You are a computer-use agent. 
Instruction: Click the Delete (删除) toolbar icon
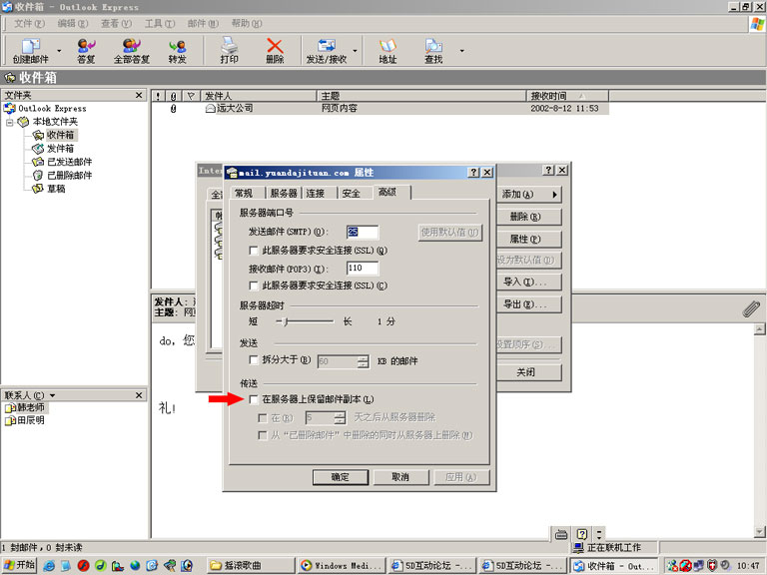point(275,50)
